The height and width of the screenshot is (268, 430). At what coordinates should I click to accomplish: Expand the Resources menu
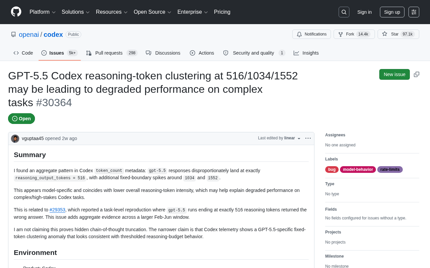[x=112, y=12]
